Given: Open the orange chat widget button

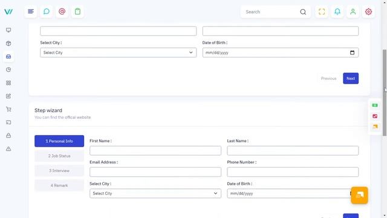Looking at the screenshot, I should coord(359,195).
